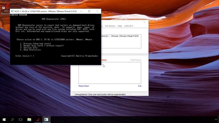Click the console window title bar icon
This screenshot has width=219, height=123.
pyautogui.click(x=12, y=11)
